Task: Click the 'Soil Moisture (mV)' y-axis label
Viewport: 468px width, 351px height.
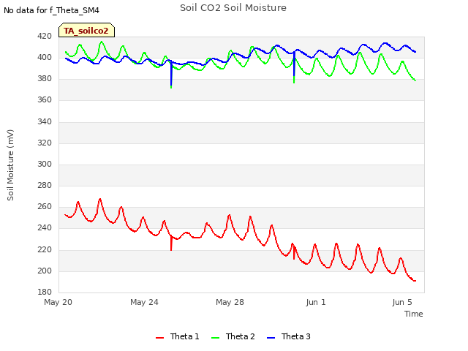Action: coord(10,165)
